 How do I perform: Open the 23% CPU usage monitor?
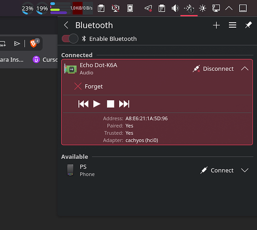[28, 8]
